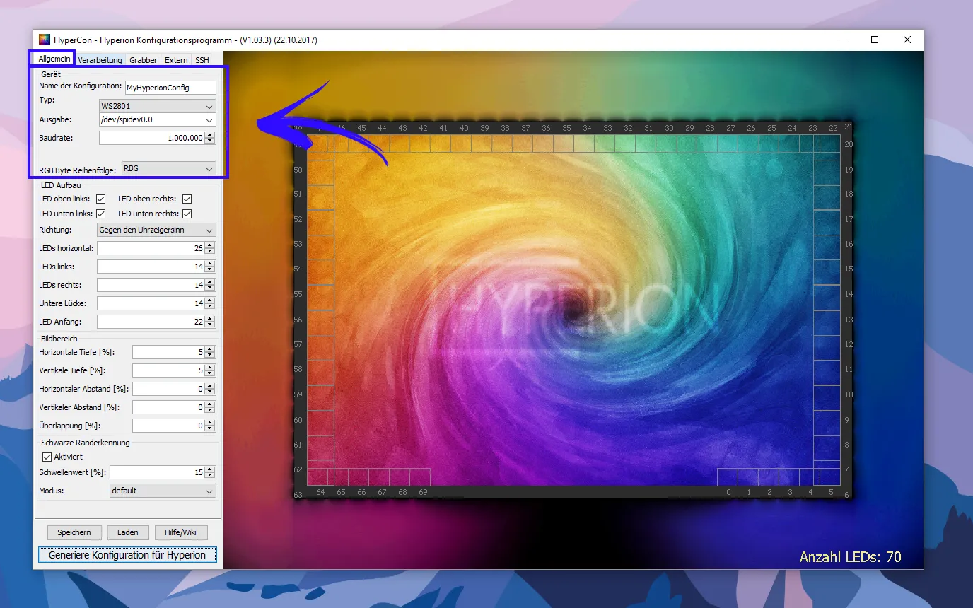973x608 pixels.
Task: Decrease LED Anfang with down arrow
Action: (x=210, y=325)
